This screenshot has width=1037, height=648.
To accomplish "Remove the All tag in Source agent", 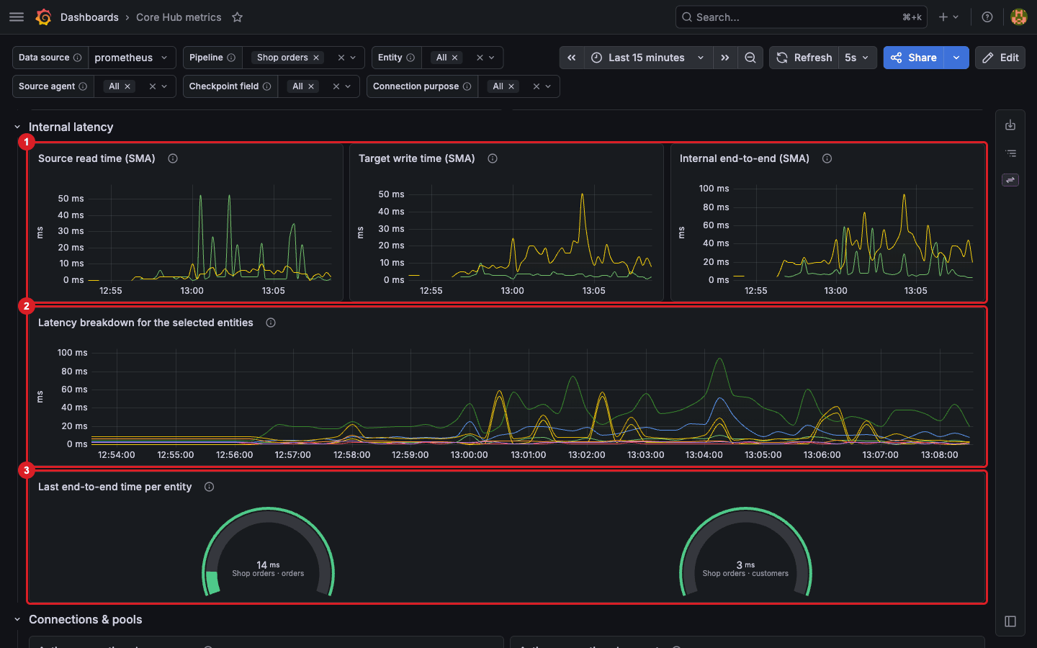I will click(127, 86).
